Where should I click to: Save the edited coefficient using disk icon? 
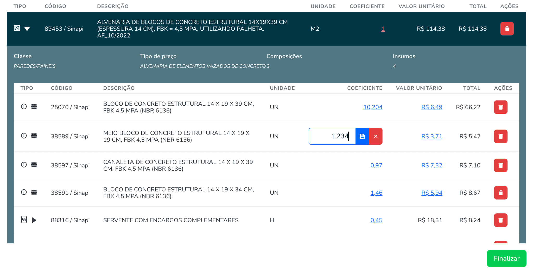point(362,136)
